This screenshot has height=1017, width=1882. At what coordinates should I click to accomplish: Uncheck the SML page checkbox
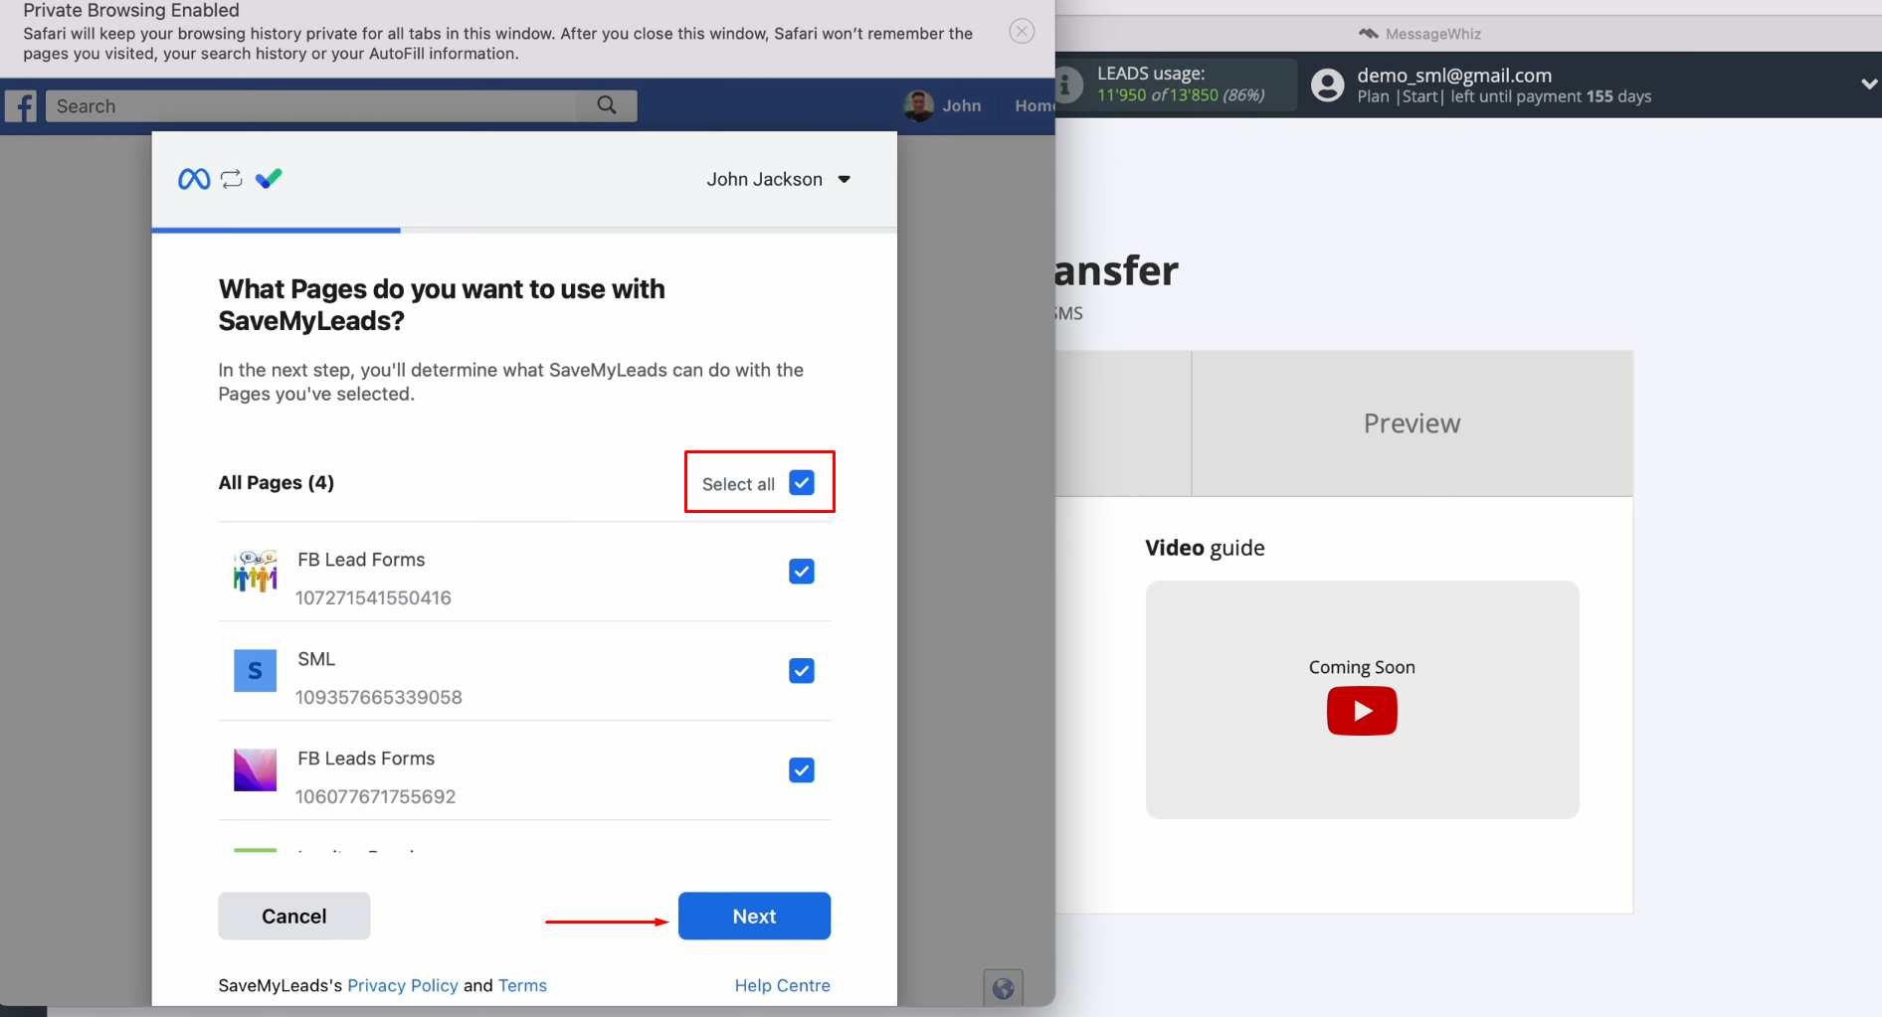coord(802,671)
